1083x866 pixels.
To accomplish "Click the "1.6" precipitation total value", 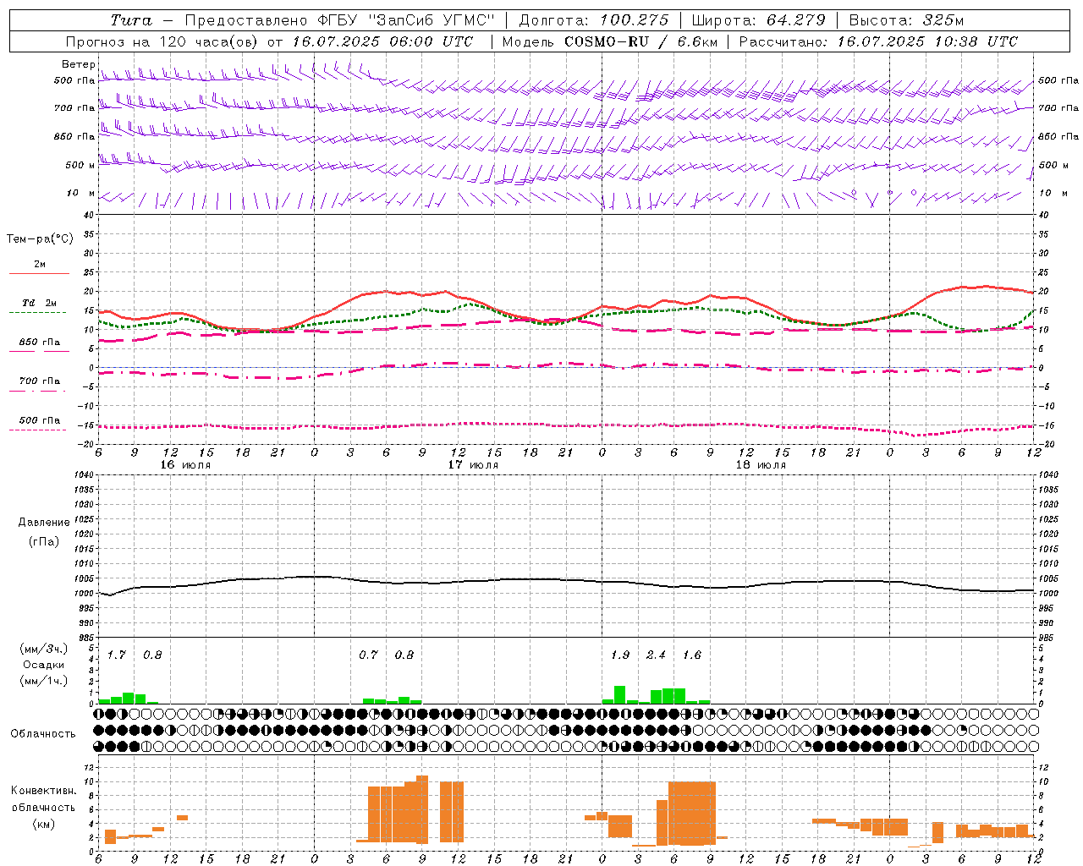I will coord(692,655).
